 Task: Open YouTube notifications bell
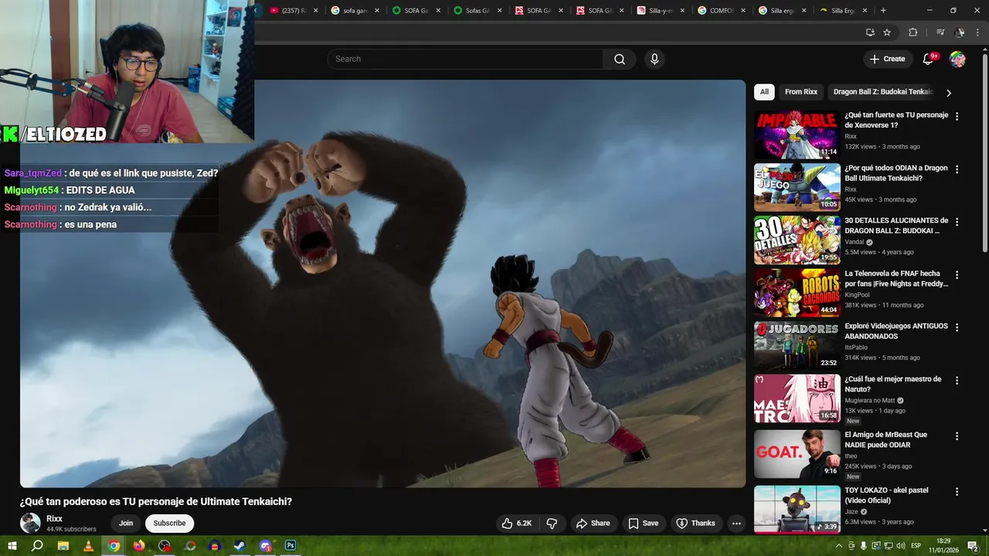click(929, 59)
